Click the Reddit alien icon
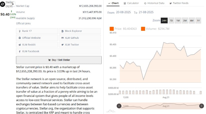Screen dimensions: 206x114 pos(20,44)
